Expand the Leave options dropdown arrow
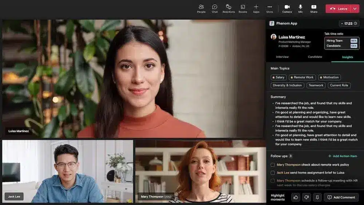This screenshot has width=364, height=205. click(355, 9)
